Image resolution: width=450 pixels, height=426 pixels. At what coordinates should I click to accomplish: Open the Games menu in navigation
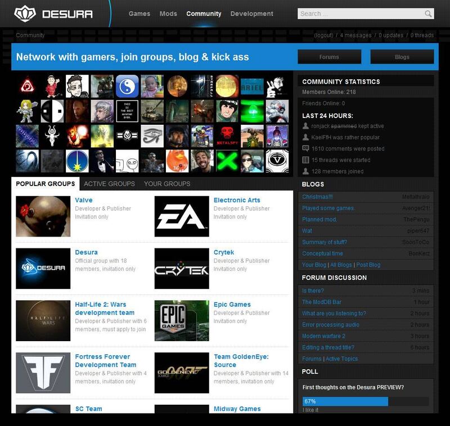point(139,14)
